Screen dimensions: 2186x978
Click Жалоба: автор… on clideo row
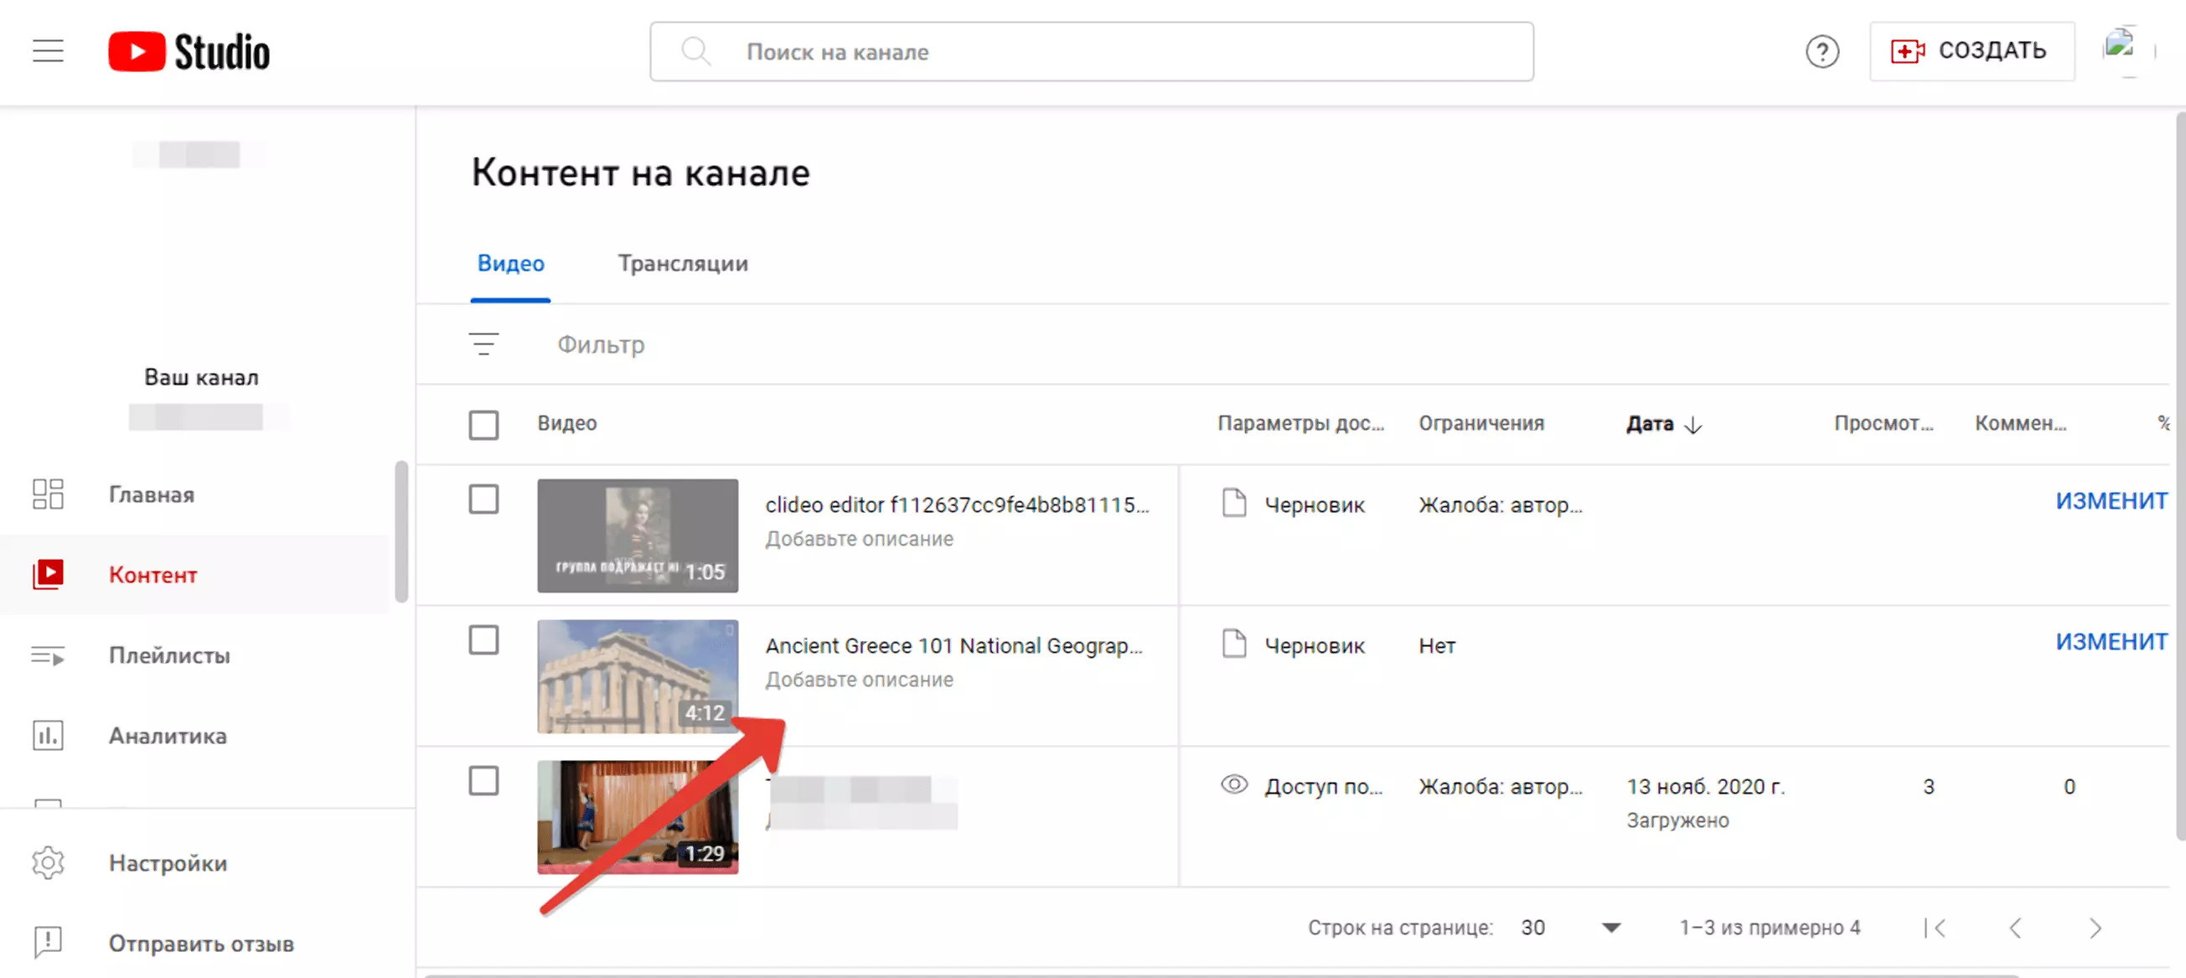[1501, 505]
